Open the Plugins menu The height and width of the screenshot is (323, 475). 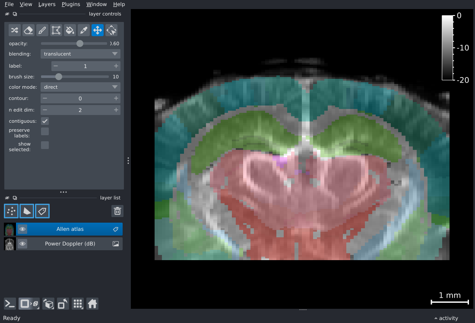tap(70, 4)
